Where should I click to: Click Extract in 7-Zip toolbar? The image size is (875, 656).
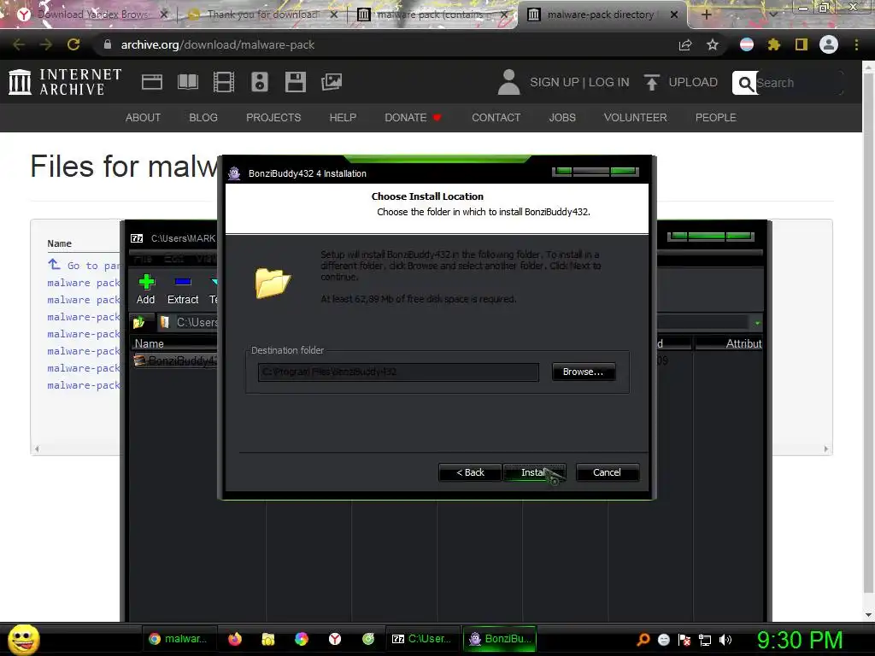(x=183, y=290)
